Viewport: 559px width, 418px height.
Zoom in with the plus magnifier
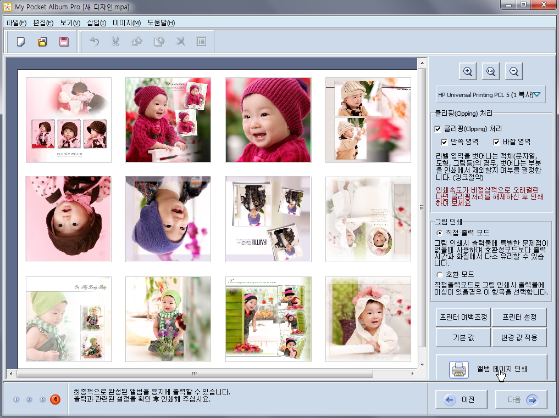coord(468,71)
